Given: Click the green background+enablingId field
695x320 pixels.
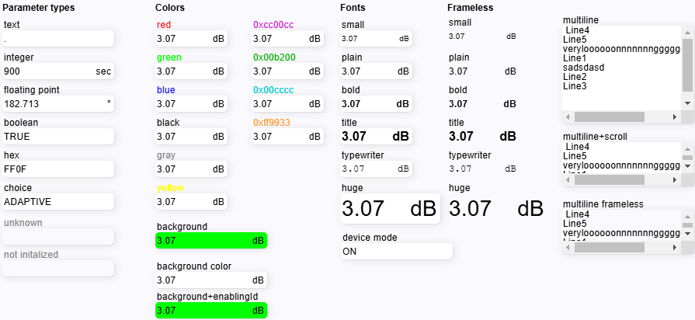Looking at the screenshot, I should (210, 311).
